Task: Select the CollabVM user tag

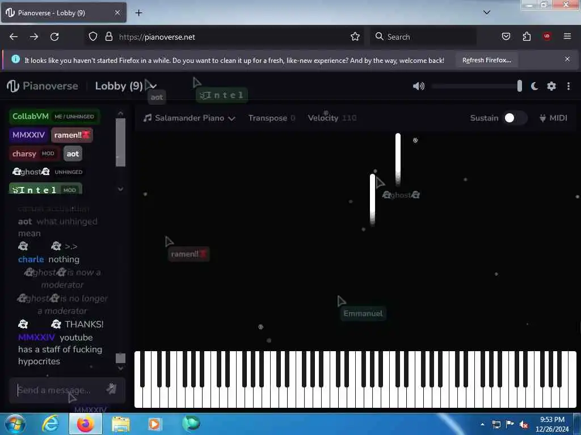Action: [54, 116]
